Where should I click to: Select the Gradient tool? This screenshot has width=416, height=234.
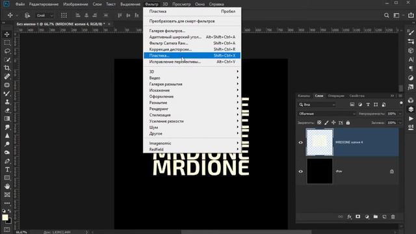tap(7, 118)
